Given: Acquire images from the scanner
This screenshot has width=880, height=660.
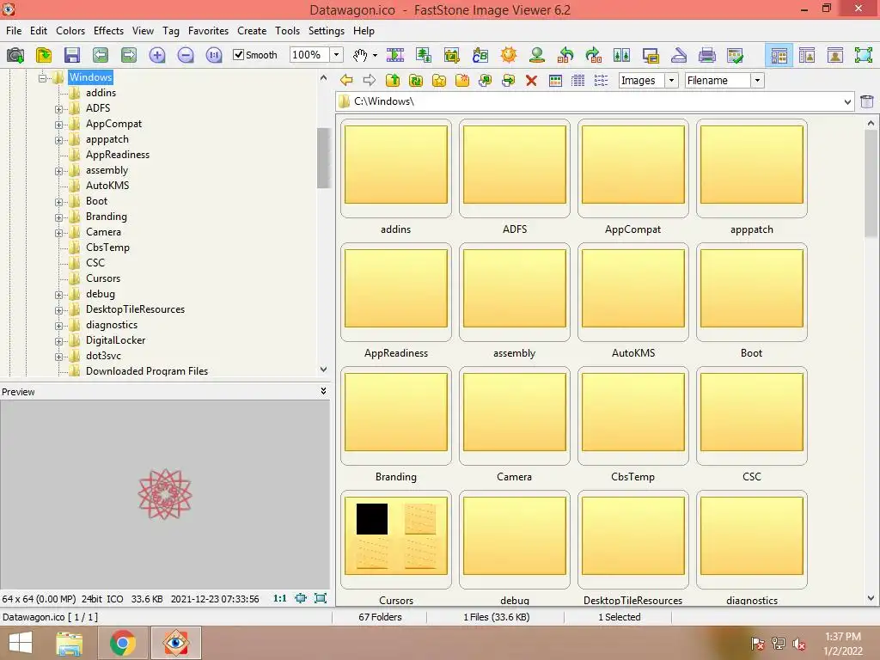Looking at the screenshot, I should [x=679, y=55].
